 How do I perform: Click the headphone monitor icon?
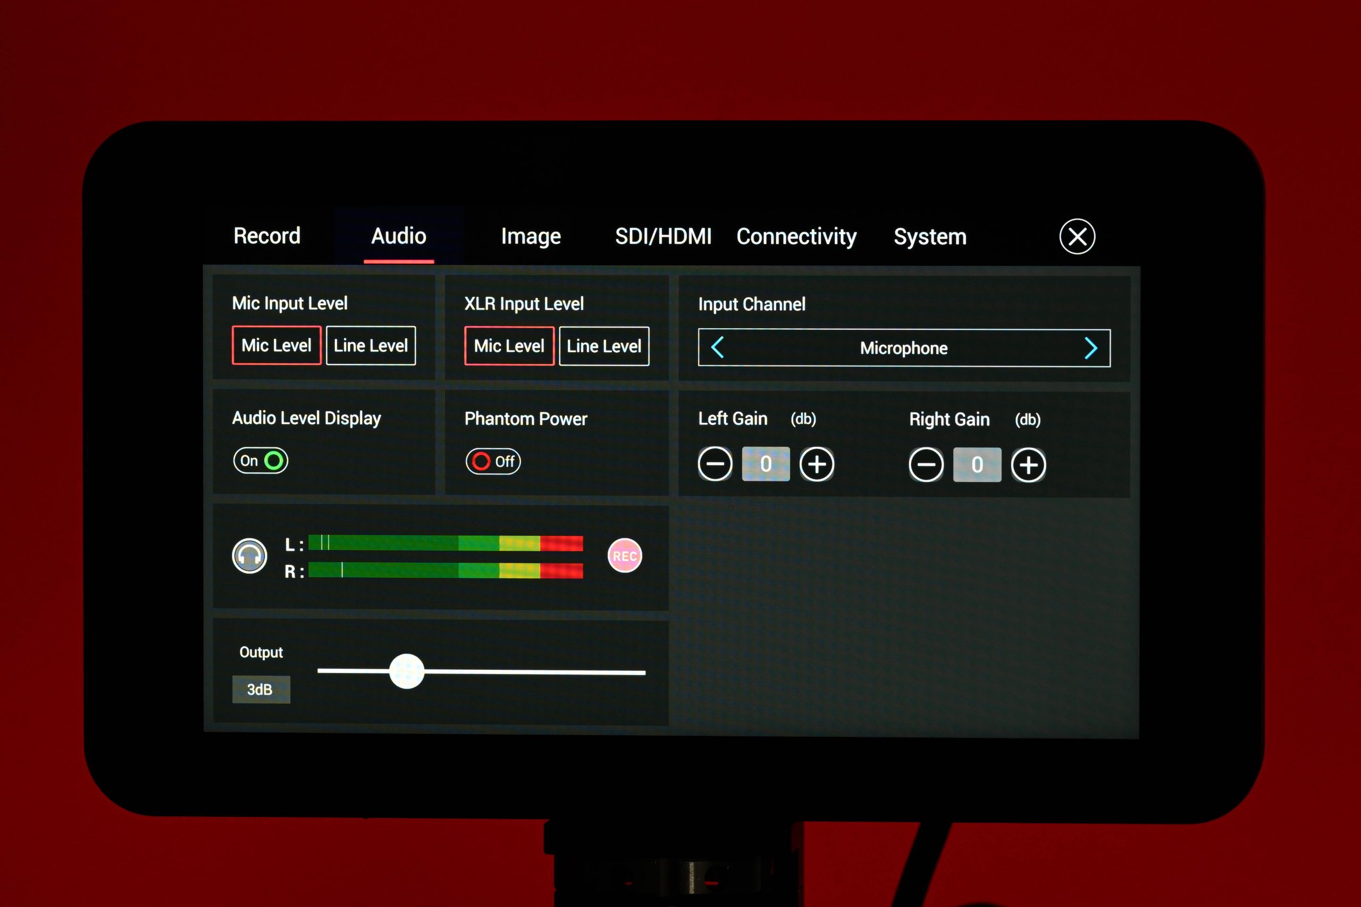(x=249, y=556)
